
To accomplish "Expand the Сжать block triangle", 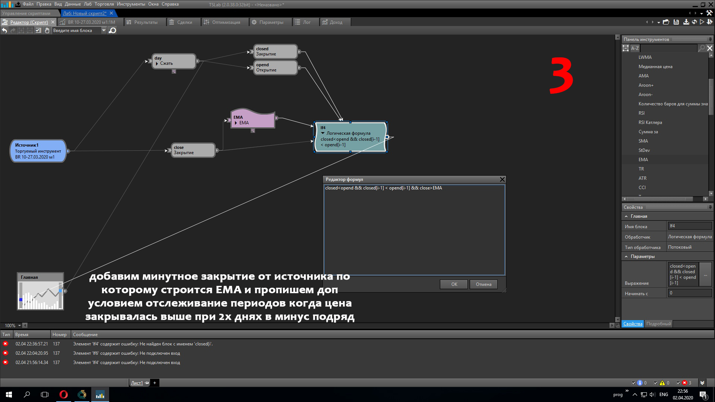I will click(x=157, y=64).
